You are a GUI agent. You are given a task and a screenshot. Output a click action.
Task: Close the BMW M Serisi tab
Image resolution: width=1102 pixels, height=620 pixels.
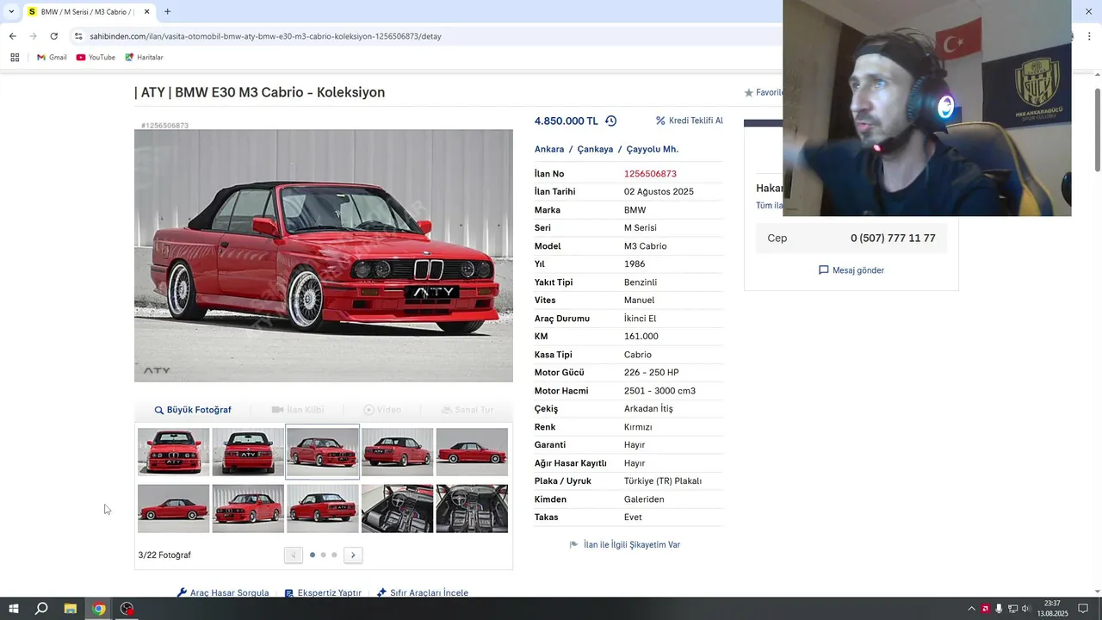point(146,12)
